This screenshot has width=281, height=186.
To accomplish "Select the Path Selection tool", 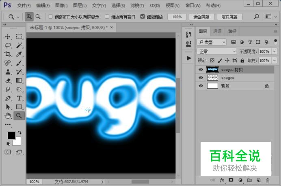I will [8, 107].
